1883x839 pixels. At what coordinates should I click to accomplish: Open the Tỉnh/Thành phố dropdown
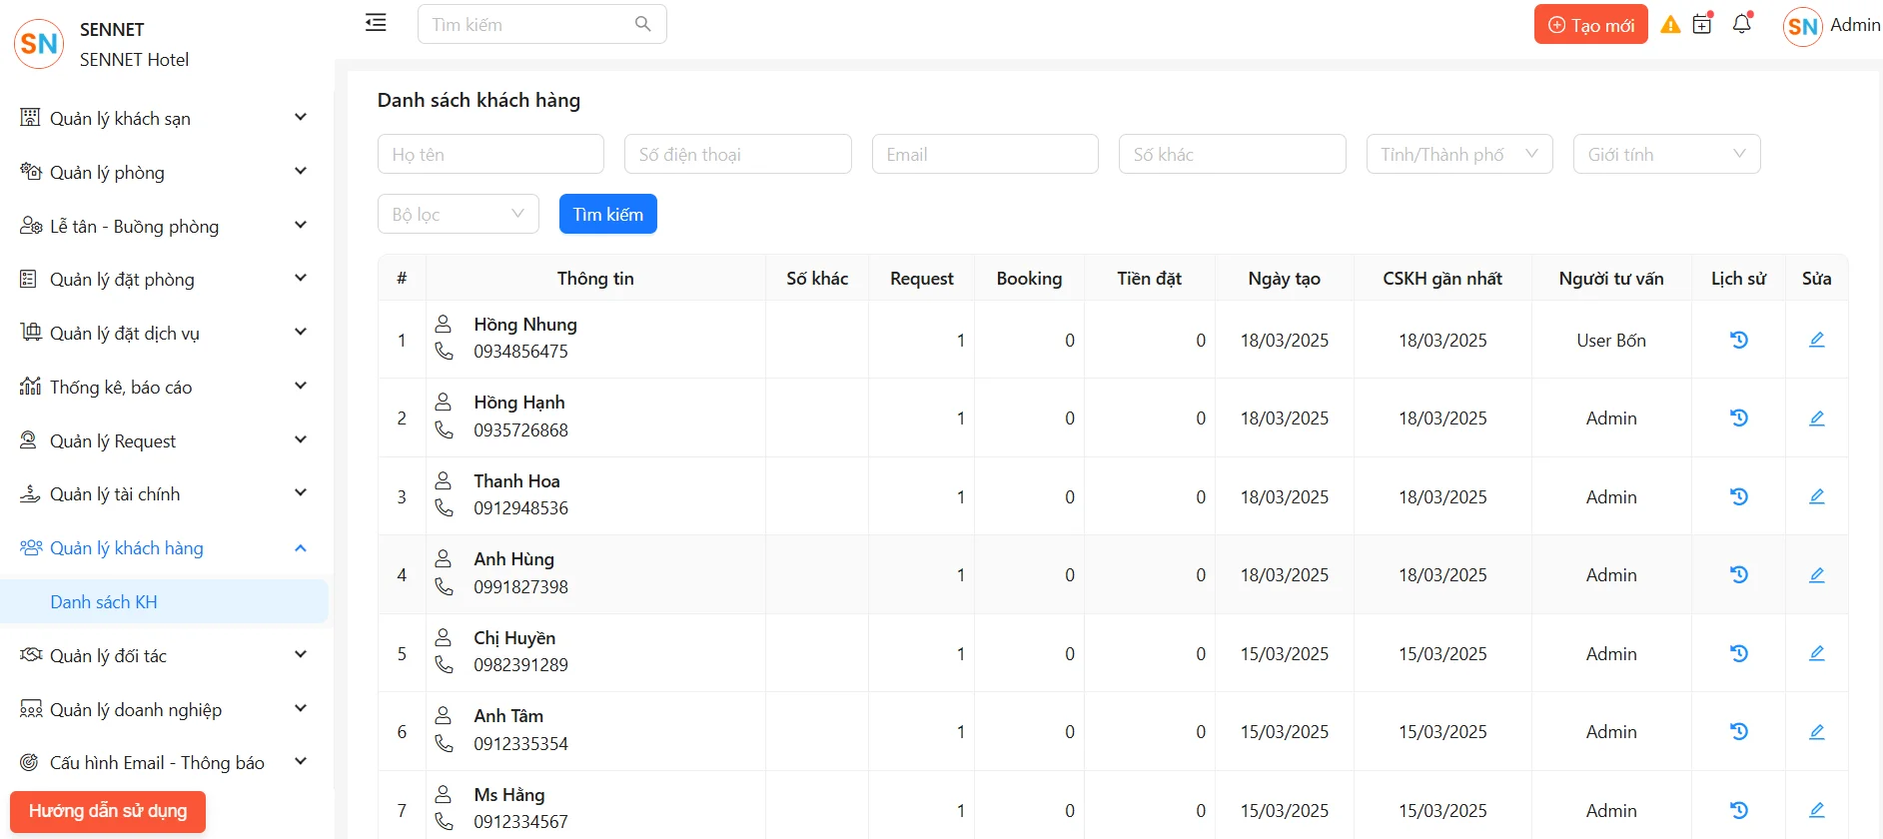1458,154
